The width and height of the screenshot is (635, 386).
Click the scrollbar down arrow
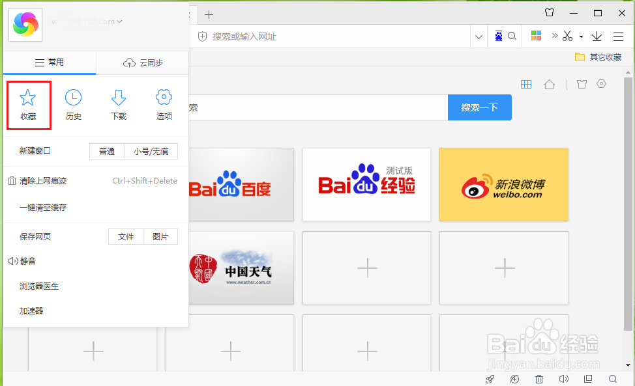tap(628, 365)
